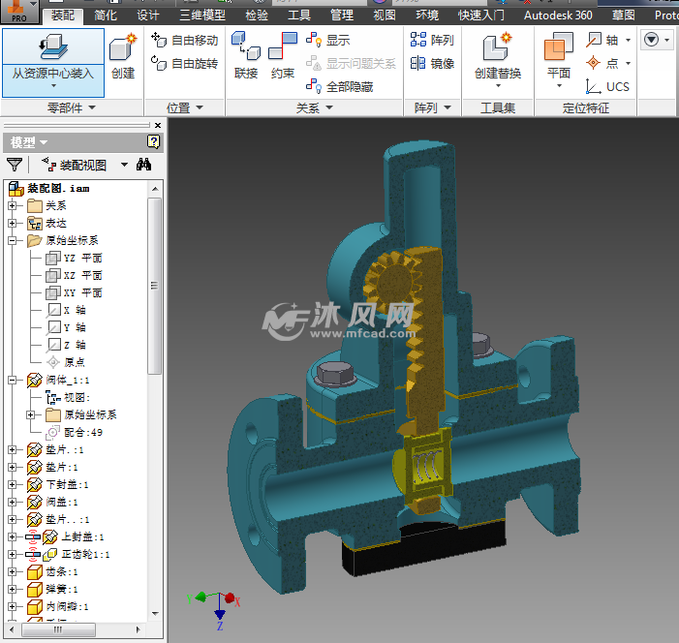Collapse the 原始坐标系 folder in tree

coord(13,240)
